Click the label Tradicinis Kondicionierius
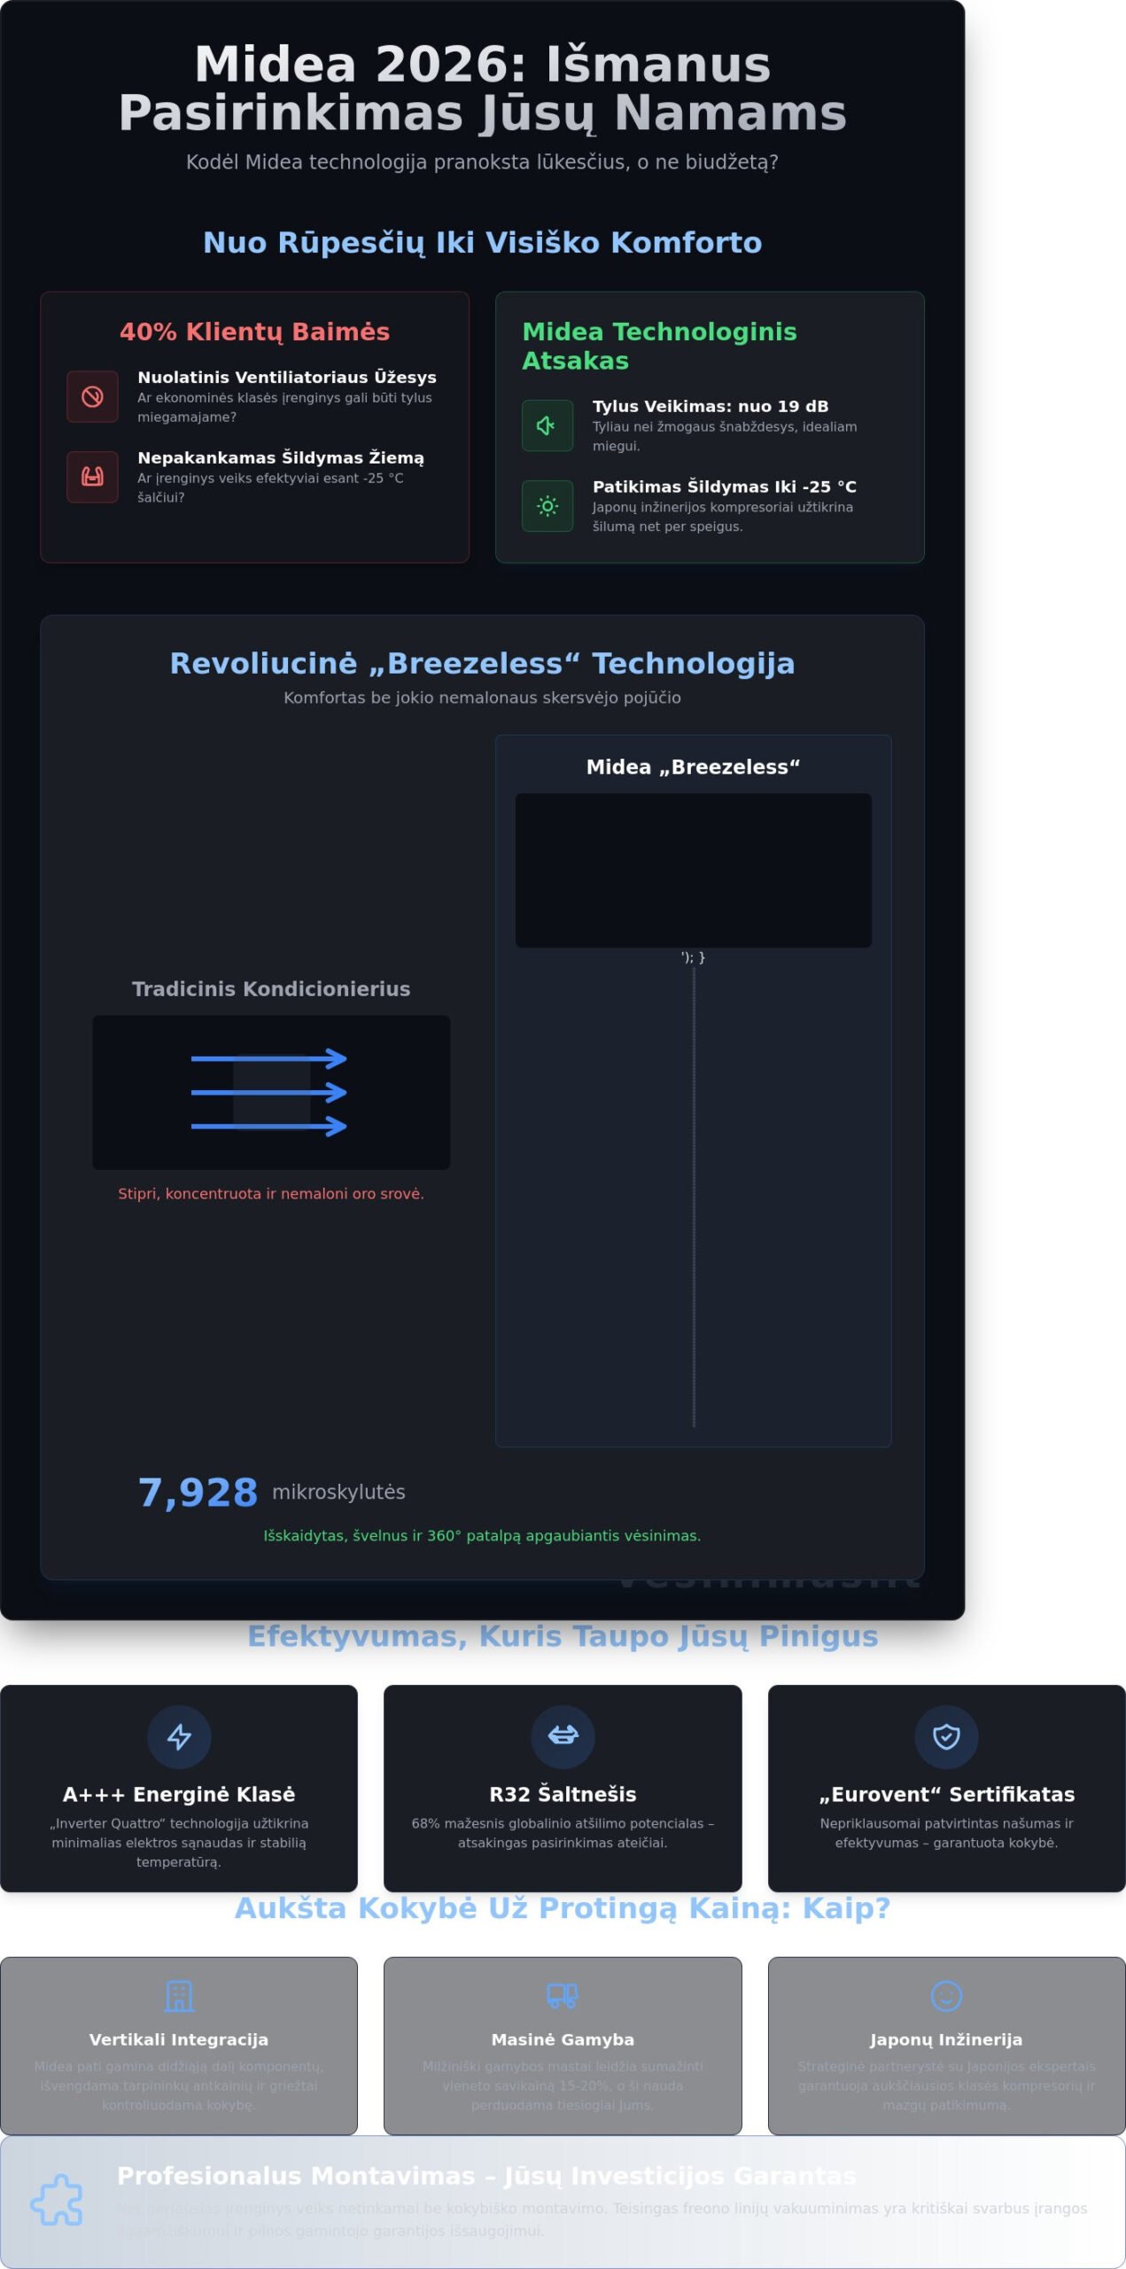Viewport: 1126px width, 2269px height. 271,989
